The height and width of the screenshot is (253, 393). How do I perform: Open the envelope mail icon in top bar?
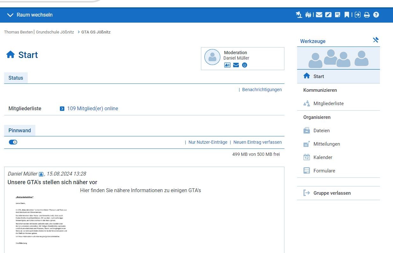click(x=319, y=15)
